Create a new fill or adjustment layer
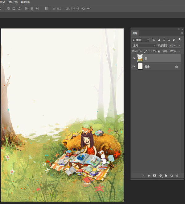This screenshot has width=185, height=204. [x=160, y=176]
